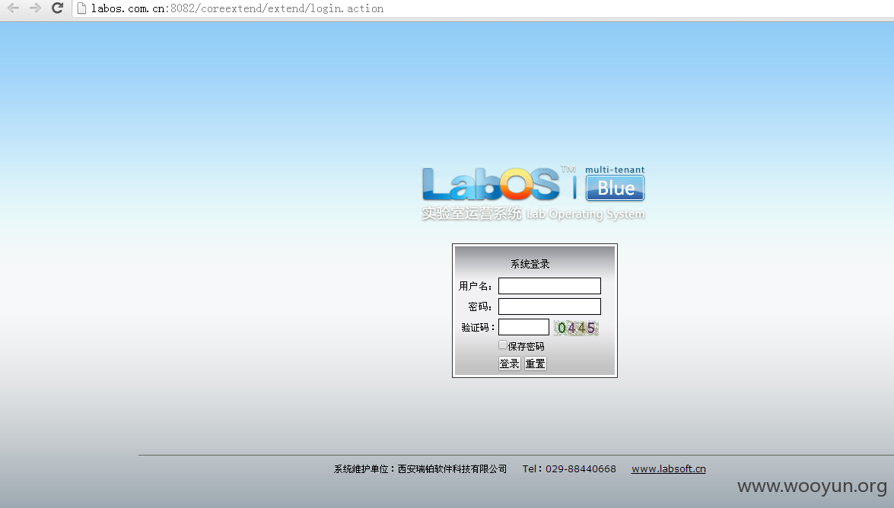Image resolution: width=894 pixels, height=508 pixels.
Task: Click the multi-tenant Blue badge
Action: click(x=616, y=183)
